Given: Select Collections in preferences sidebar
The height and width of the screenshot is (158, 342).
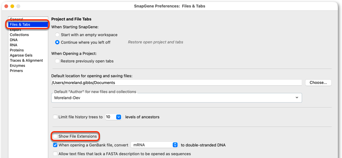Looking at the screenshot, I should (x=19, y=35).
